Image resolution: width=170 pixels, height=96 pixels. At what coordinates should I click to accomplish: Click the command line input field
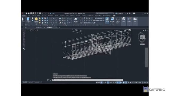click(87, 80)
